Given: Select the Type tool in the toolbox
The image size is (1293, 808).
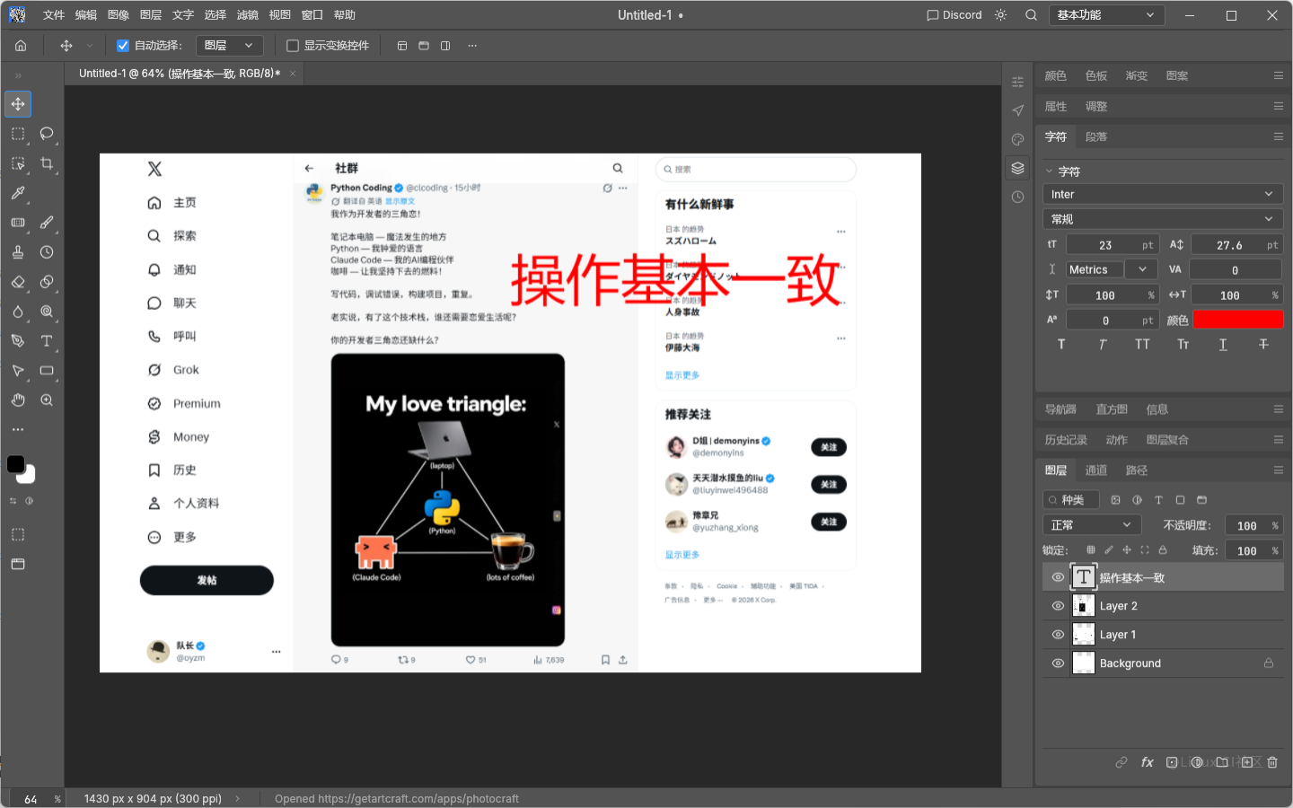Looking at the screenshot, I should click(x=47, y=341).
